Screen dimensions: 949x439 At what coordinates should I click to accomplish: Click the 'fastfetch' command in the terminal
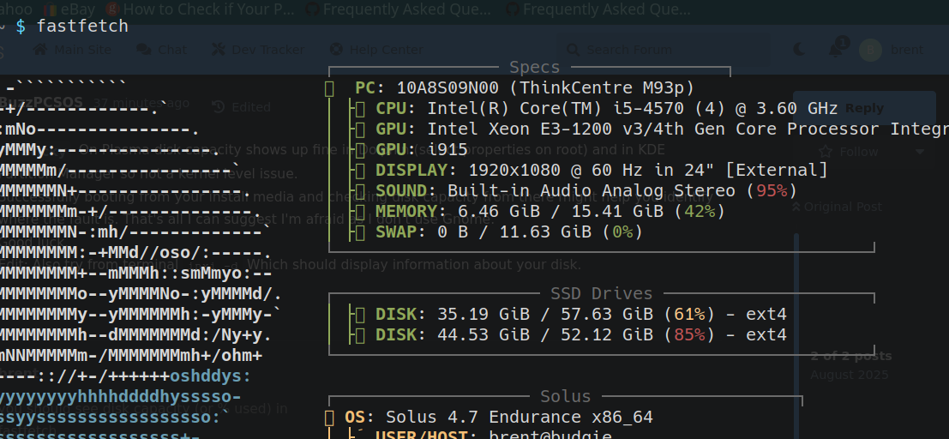click(82, 26)
